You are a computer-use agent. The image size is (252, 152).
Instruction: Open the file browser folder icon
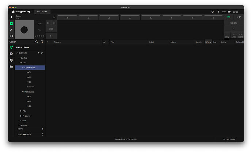(11, 67)
